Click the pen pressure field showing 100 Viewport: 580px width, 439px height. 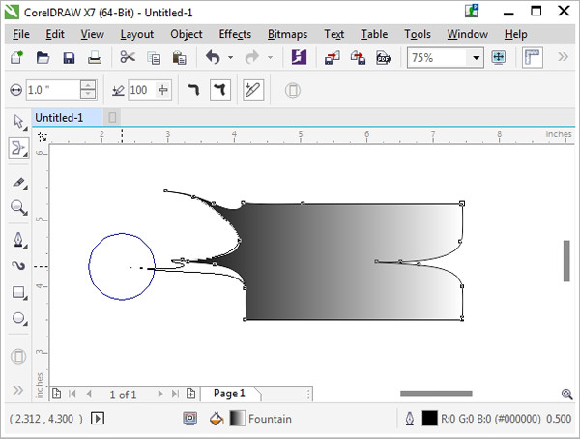coord(142,90)
